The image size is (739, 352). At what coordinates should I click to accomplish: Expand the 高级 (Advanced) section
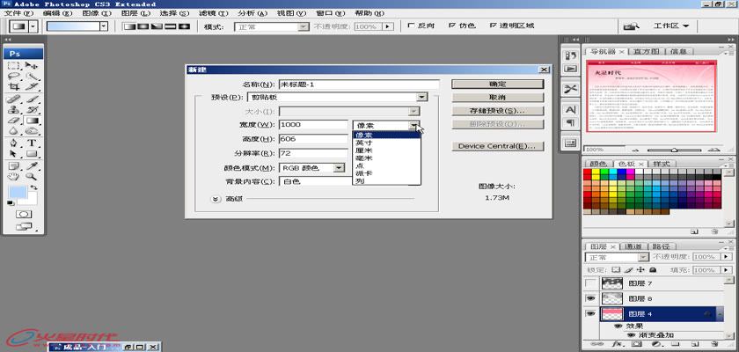pos(216,199)
